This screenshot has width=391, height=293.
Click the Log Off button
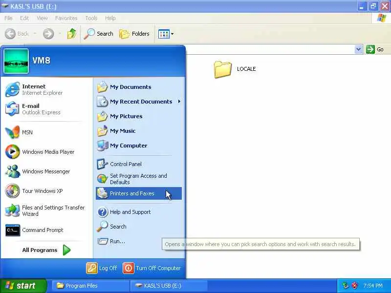[102, 268]
